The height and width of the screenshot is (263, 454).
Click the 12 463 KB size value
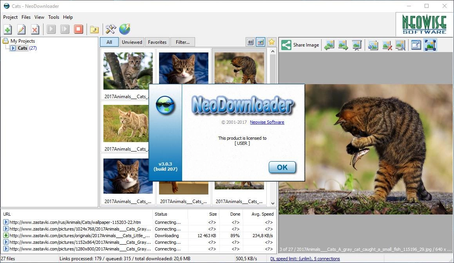(206, 236)
